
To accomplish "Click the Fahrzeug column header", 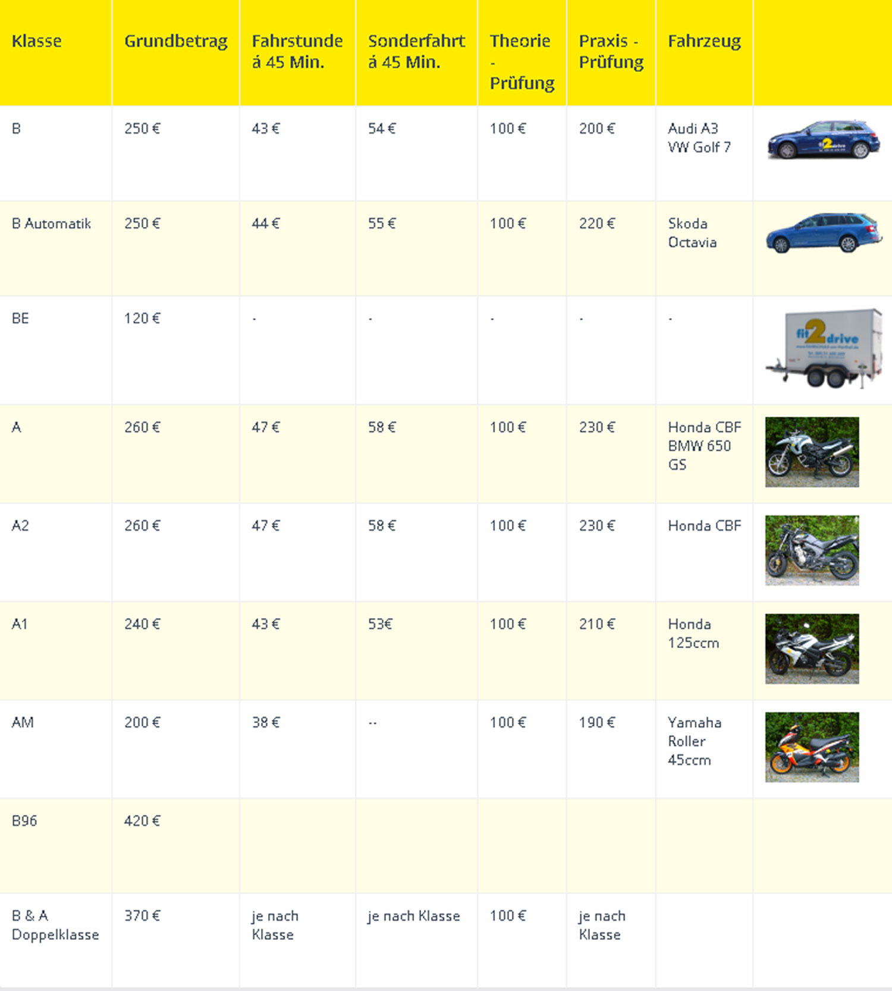I will (704, 41).
